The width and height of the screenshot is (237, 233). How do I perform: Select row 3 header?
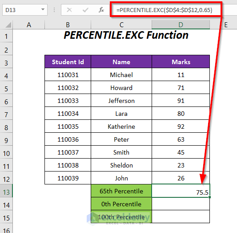tap(6, 62)
